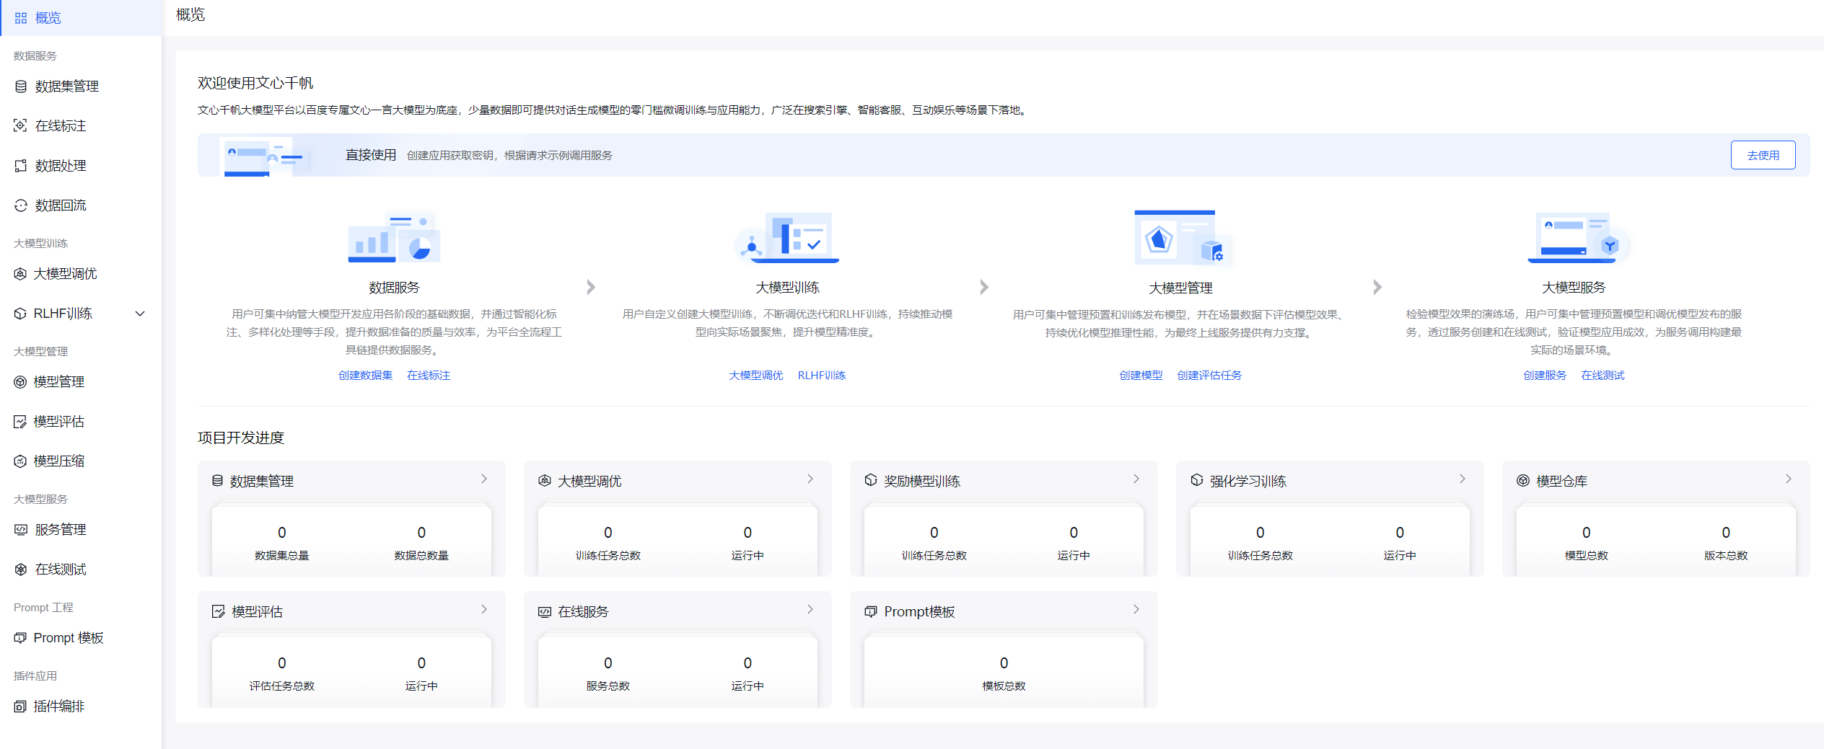Open 数据集管理 menu item in sidebar
The width and height of the screenshot is (1824, 749).
81,87
